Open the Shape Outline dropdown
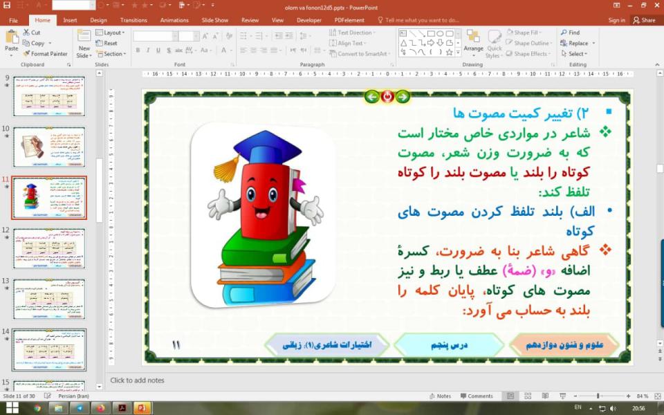The image size is (664, 415). coord(529,43)
